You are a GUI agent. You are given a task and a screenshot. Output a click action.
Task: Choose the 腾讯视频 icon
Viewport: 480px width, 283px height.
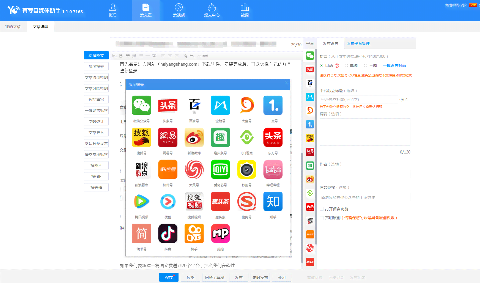(141, 201)
